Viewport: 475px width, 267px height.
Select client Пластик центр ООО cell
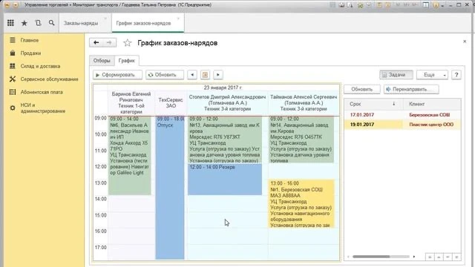coord(431,125)
